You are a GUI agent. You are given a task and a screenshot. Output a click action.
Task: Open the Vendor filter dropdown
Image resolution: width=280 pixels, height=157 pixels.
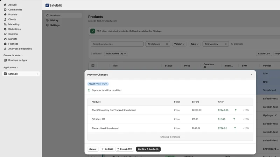179,44
